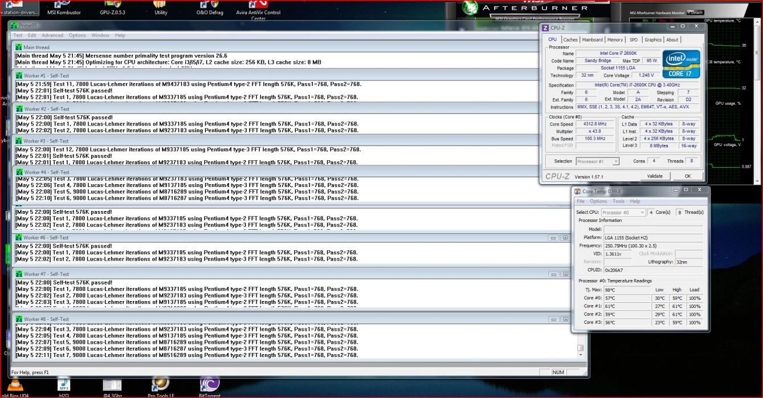Click the Multiplier value x 43.0
This screenshot has height=398, width=763.
coord(594,131)
